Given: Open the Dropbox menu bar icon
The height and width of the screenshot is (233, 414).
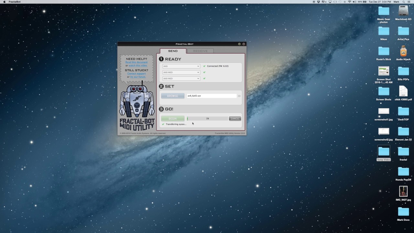Looking at the screenshot, I should [x=318, y=2].
